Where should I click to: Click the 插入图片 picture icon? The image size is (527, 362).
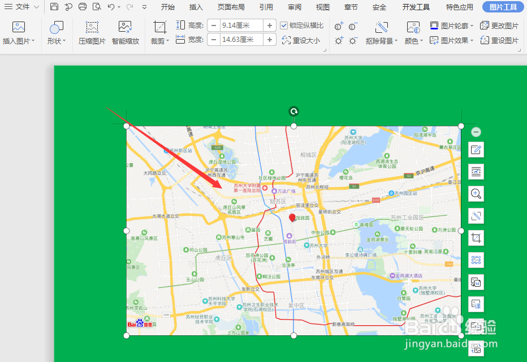coord(19,27)
